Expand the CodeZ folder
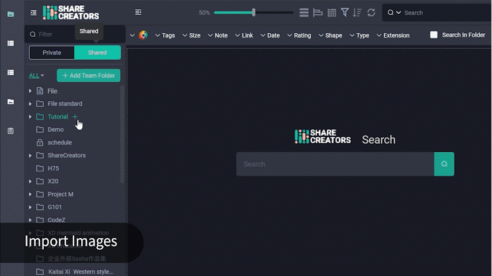 (30, 220)
